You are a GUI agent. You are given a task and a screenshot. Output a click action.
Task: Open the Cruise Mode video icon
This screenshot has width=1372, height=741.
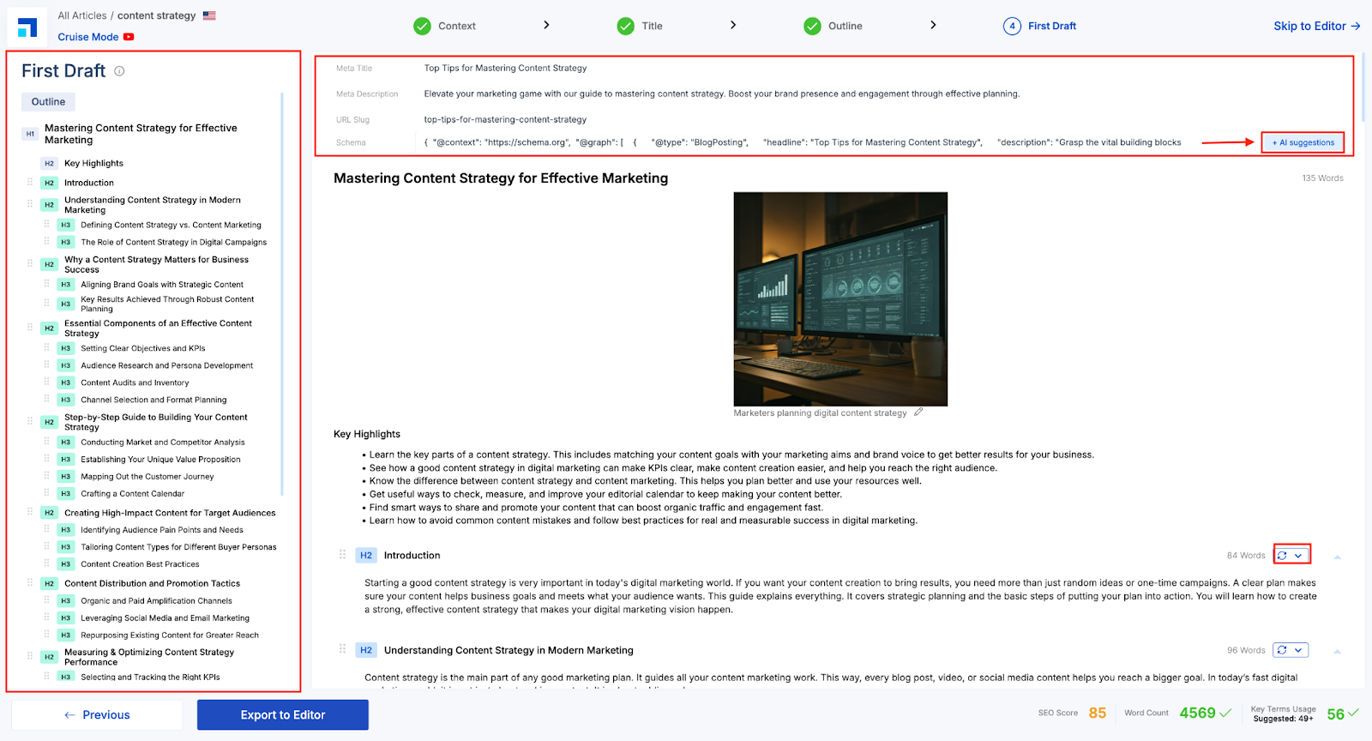pos(129,37)
